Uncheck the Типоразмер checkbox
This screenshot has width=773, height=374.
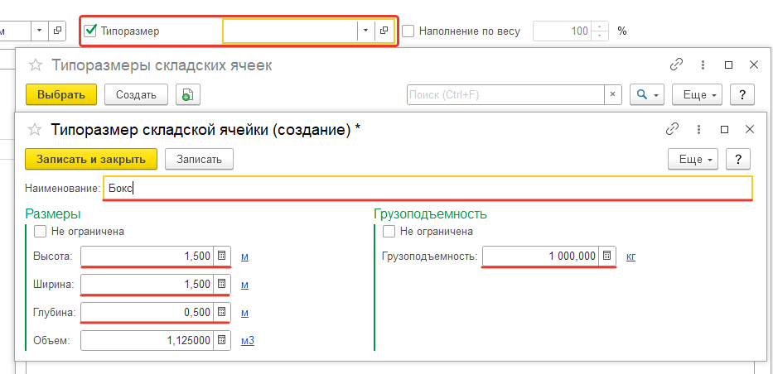[91, 31]
